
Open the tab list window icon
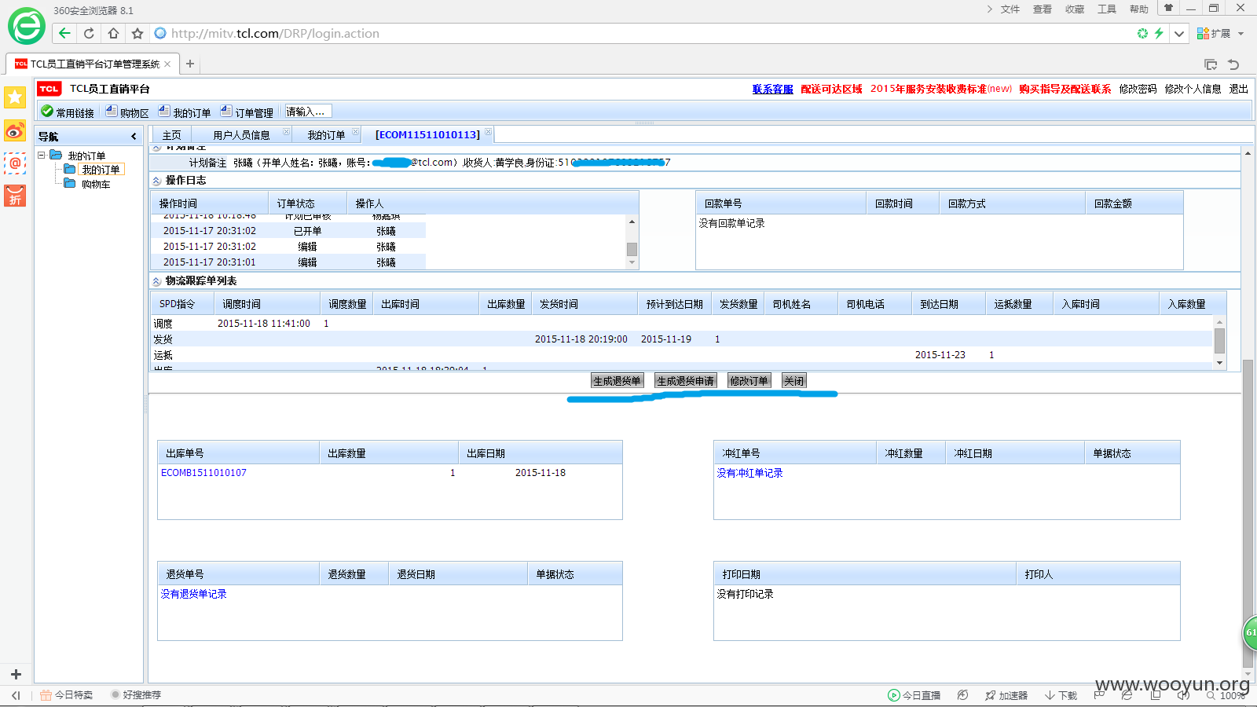(1211, 64)
